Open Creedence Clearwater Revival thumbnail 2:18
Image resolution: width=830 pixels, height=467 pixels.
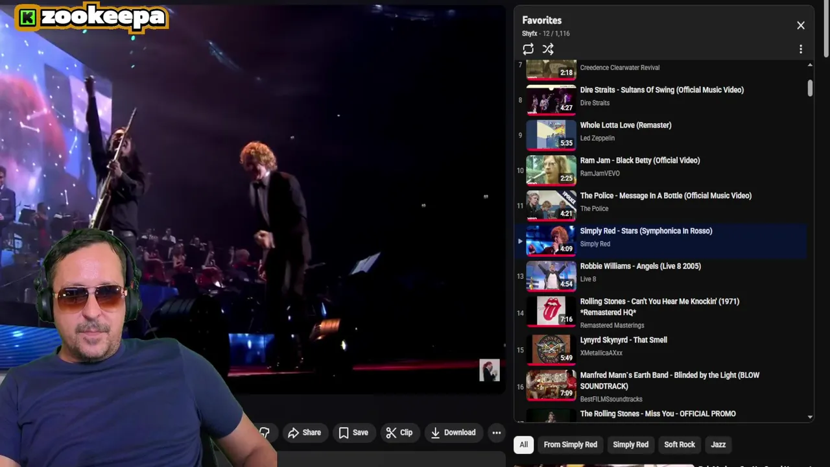coord(551,69)
